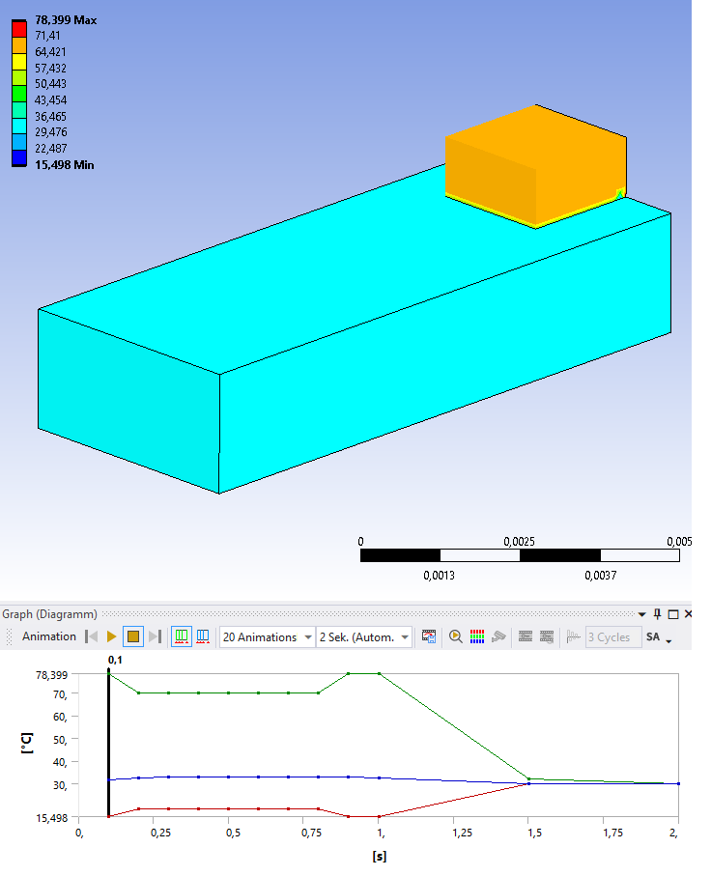Export animation to video file

429,636
